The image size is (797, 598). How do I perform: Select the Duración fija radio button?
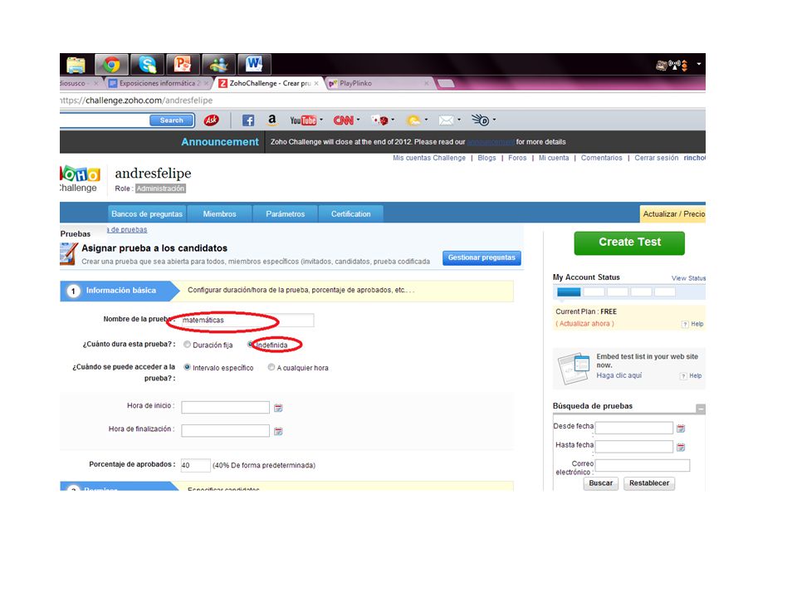click(187, 344)
